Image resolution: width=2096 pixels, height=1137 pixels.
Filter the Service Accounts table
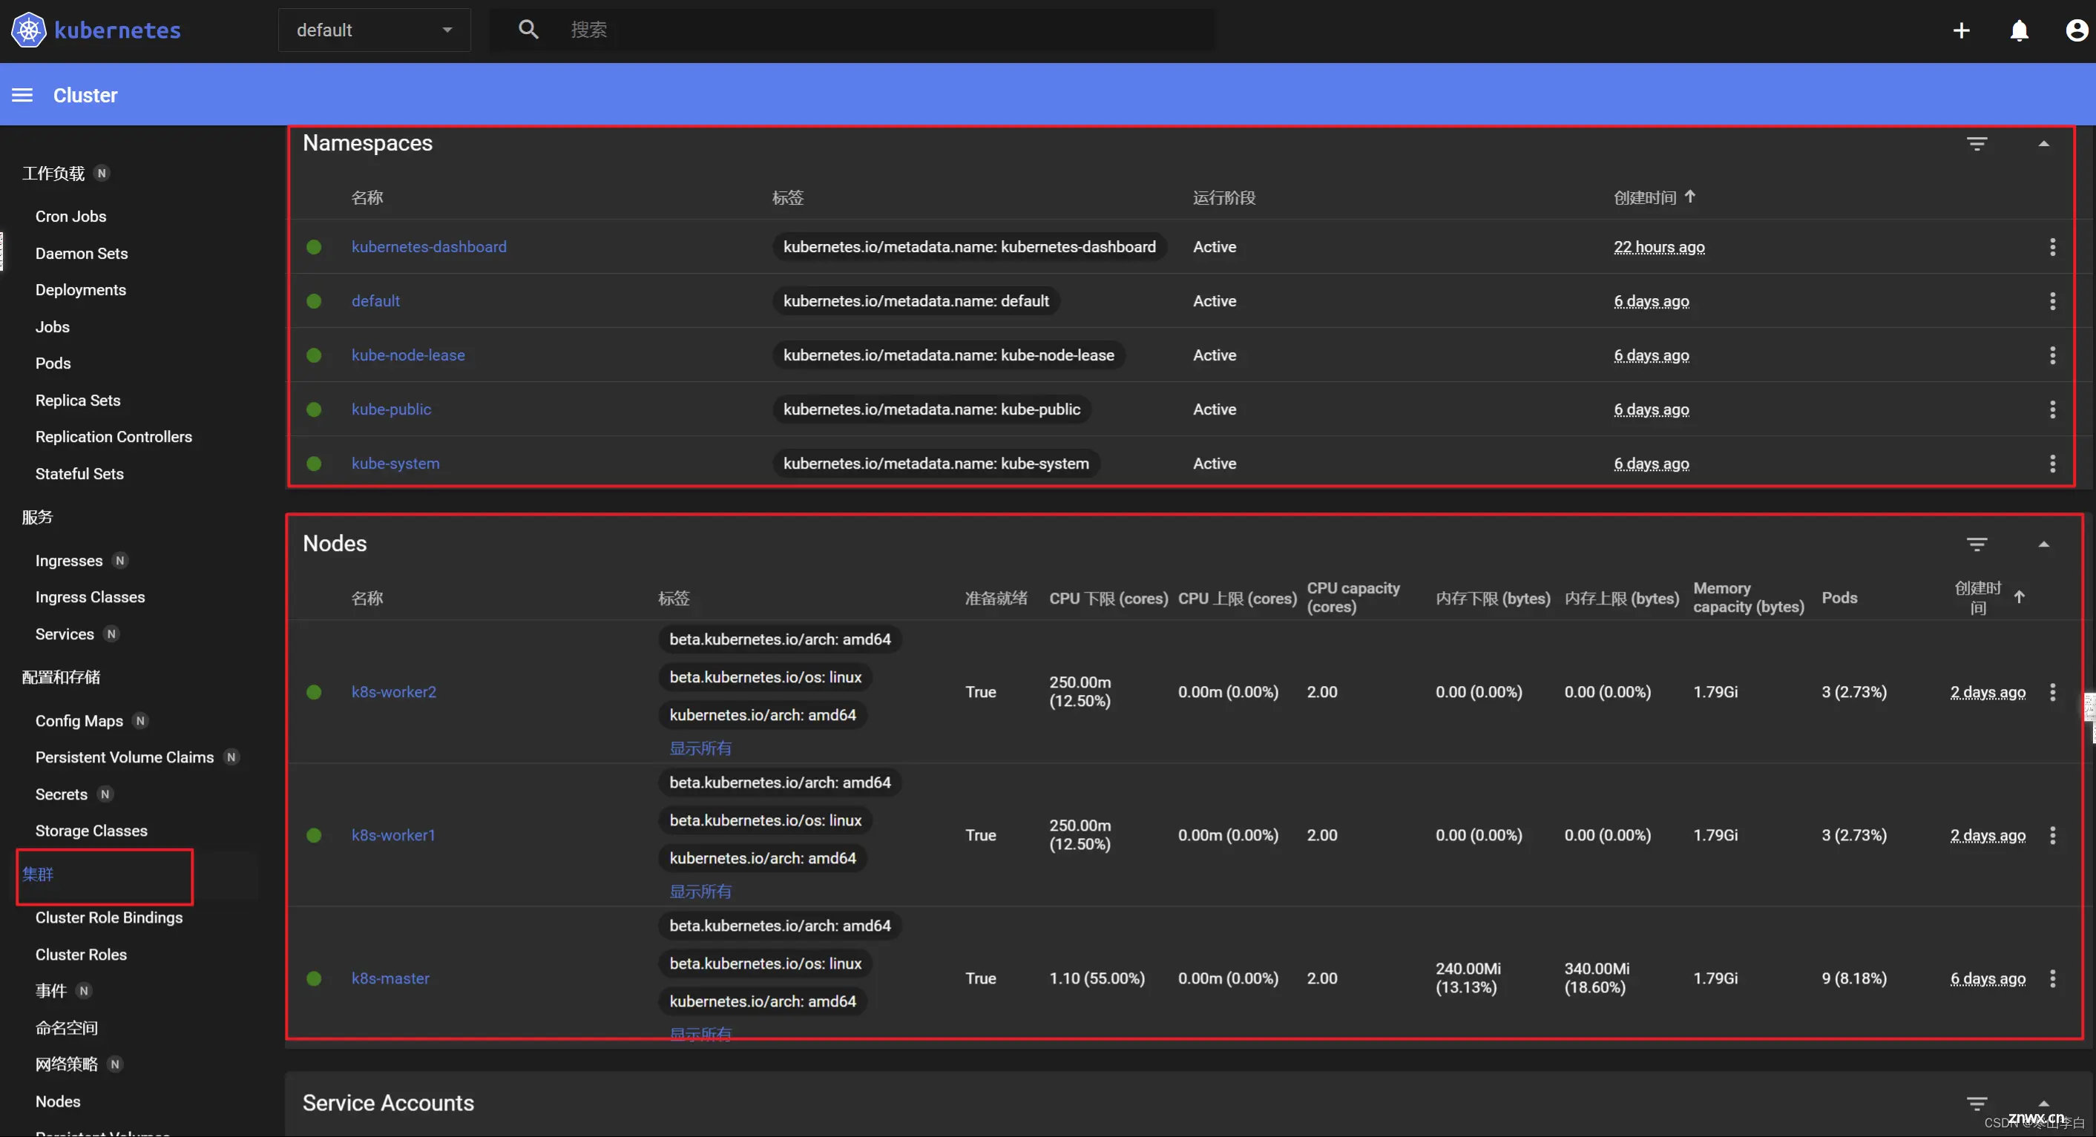(x=1977, y=1103)
